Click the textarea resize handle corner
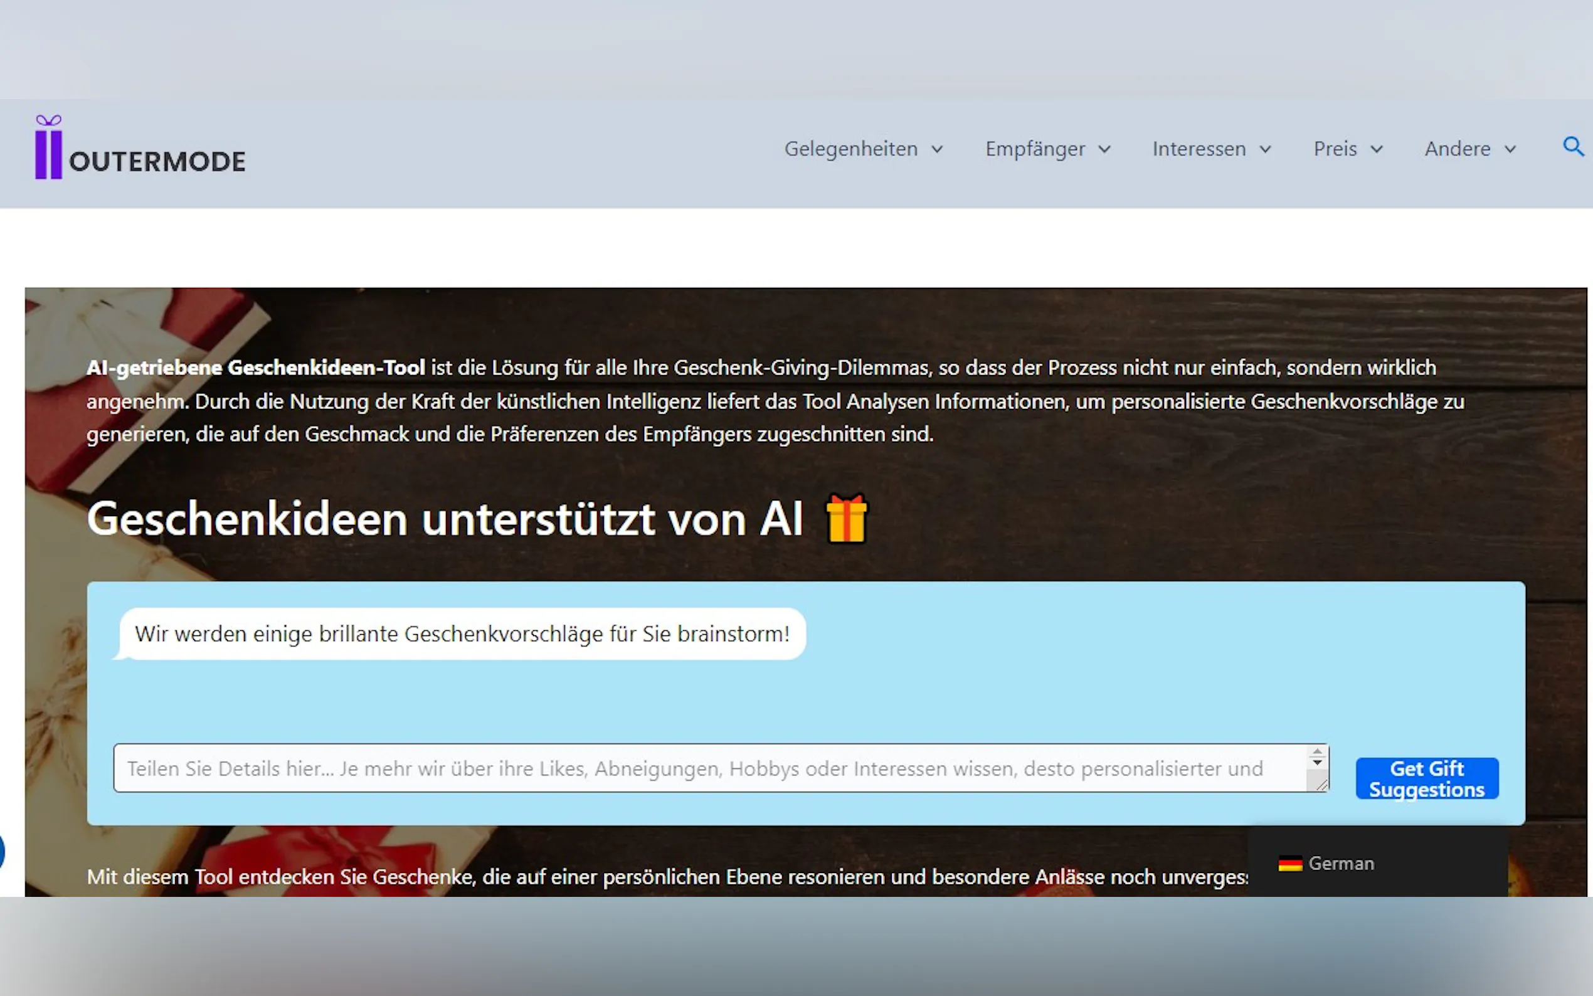Screen dimensions: 1593x996 1321,784
